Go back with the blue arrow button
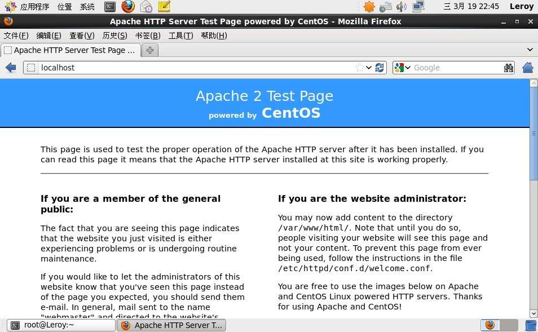Viewport: 538px width, 332px height. tap(11, 68)
